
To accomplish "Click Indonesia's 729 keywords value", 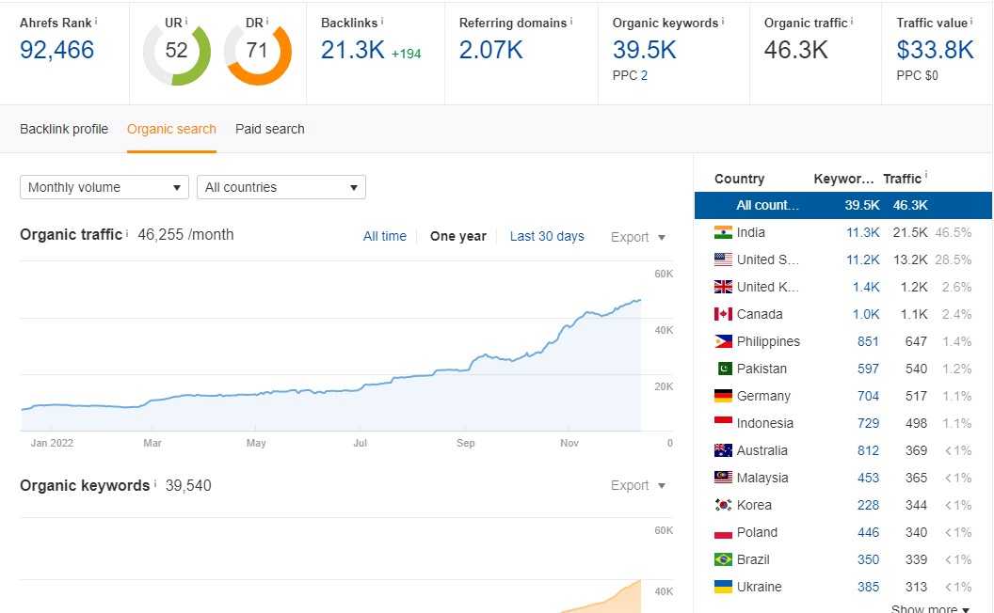I will click(868, 423).
